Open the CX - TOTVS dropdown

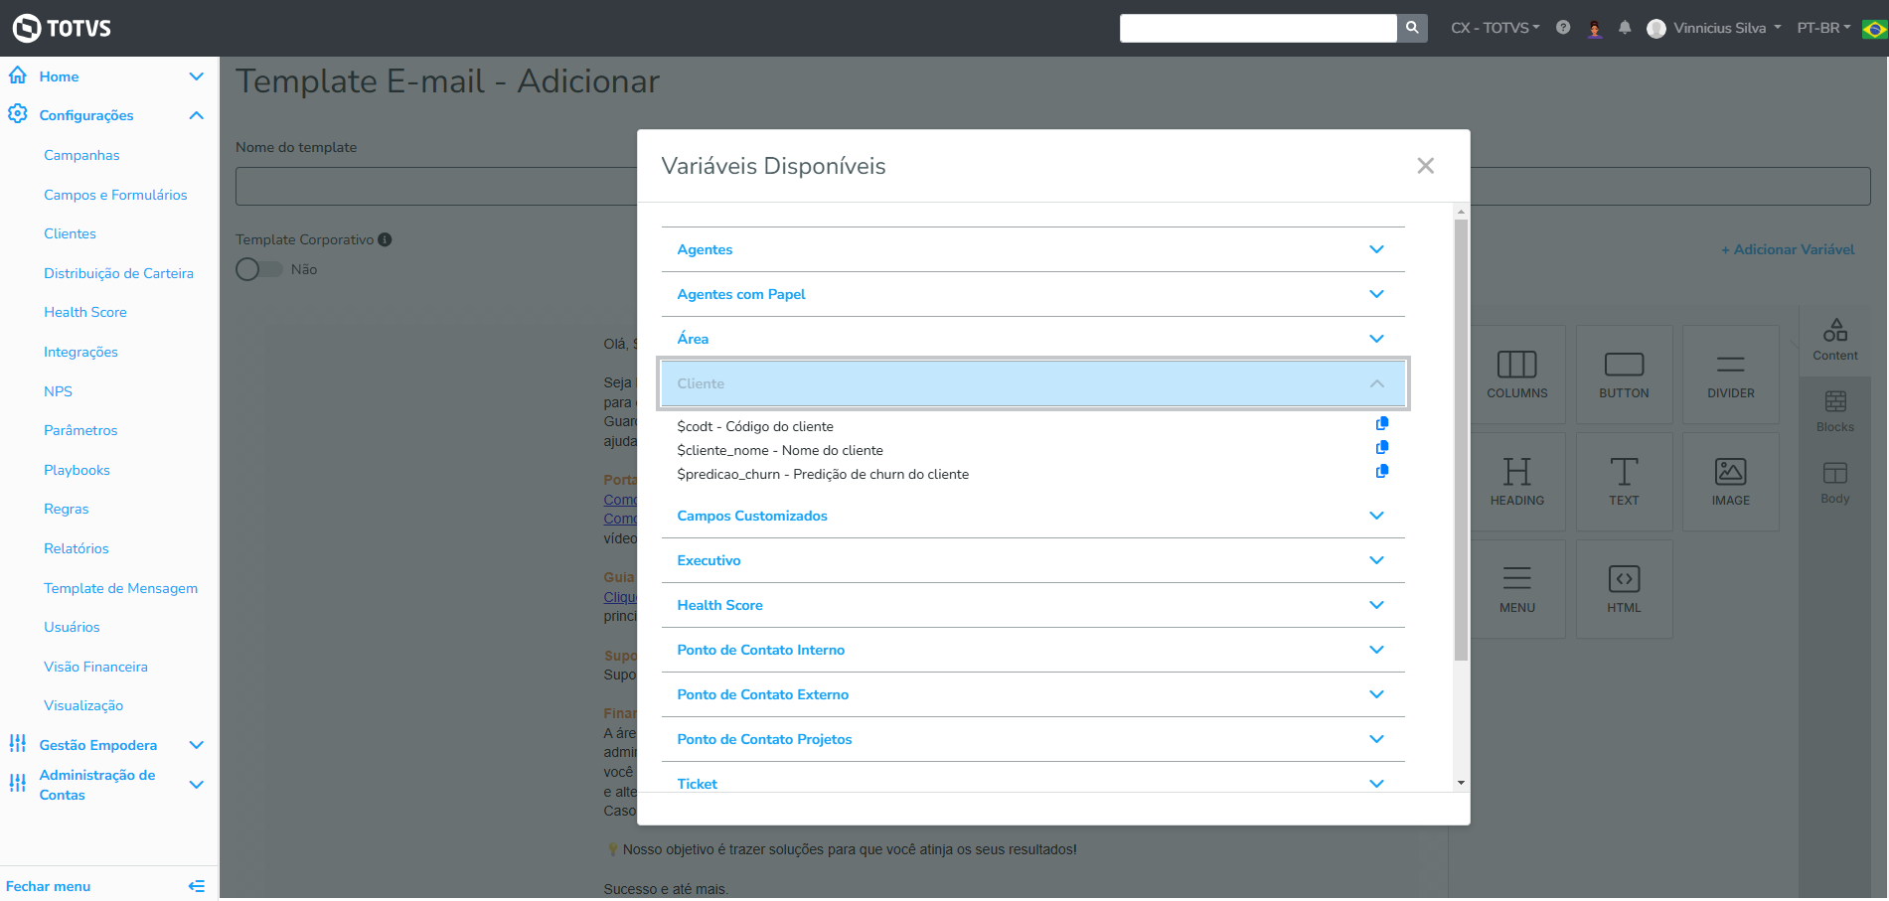pos(1495,28)
